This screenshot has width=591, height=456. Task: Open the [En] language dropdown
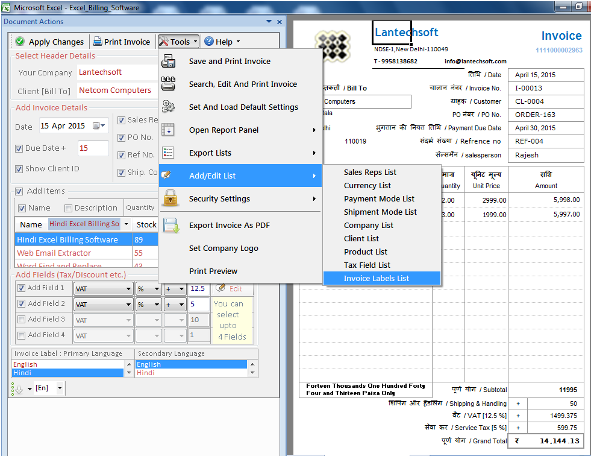coord(60,388)
